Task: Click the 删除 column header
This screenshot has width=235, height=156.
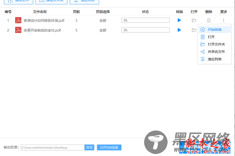Action: (x=209, y=12)
